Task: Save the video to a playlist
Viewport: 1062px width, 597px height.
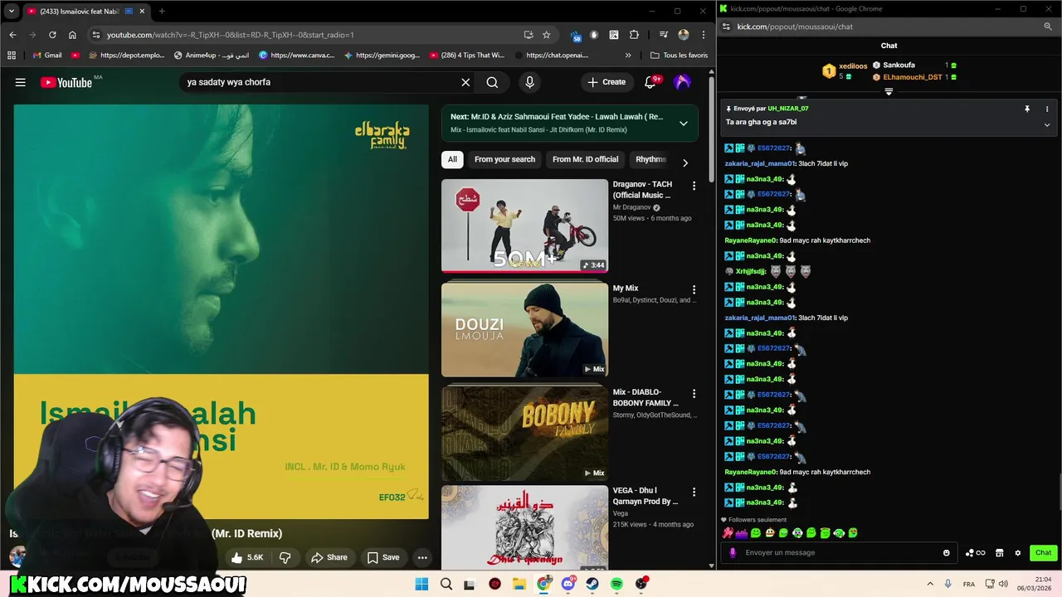Action: (382, 557)
